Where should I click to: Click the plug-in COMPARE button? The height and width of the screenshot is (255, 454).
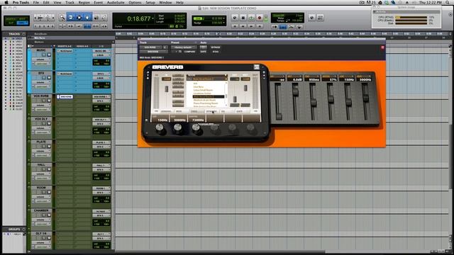[x=189, y=52]
